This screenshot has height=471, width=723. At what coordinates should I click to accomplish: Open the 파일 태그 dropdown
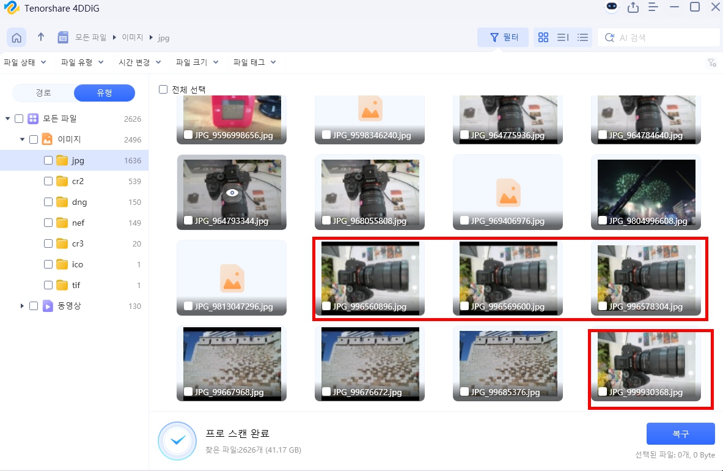pos(254,62)
